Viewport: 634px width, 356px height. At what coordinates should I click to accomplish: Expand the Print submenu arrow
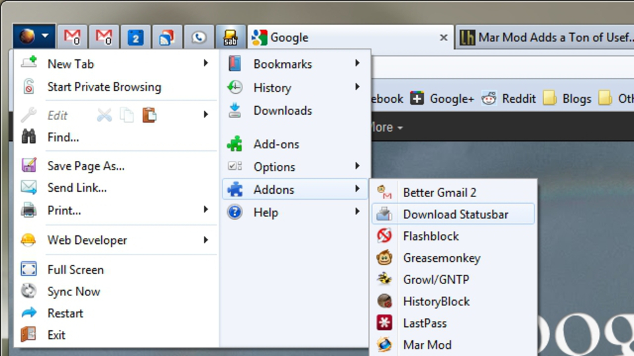click(x=206, y=210)
